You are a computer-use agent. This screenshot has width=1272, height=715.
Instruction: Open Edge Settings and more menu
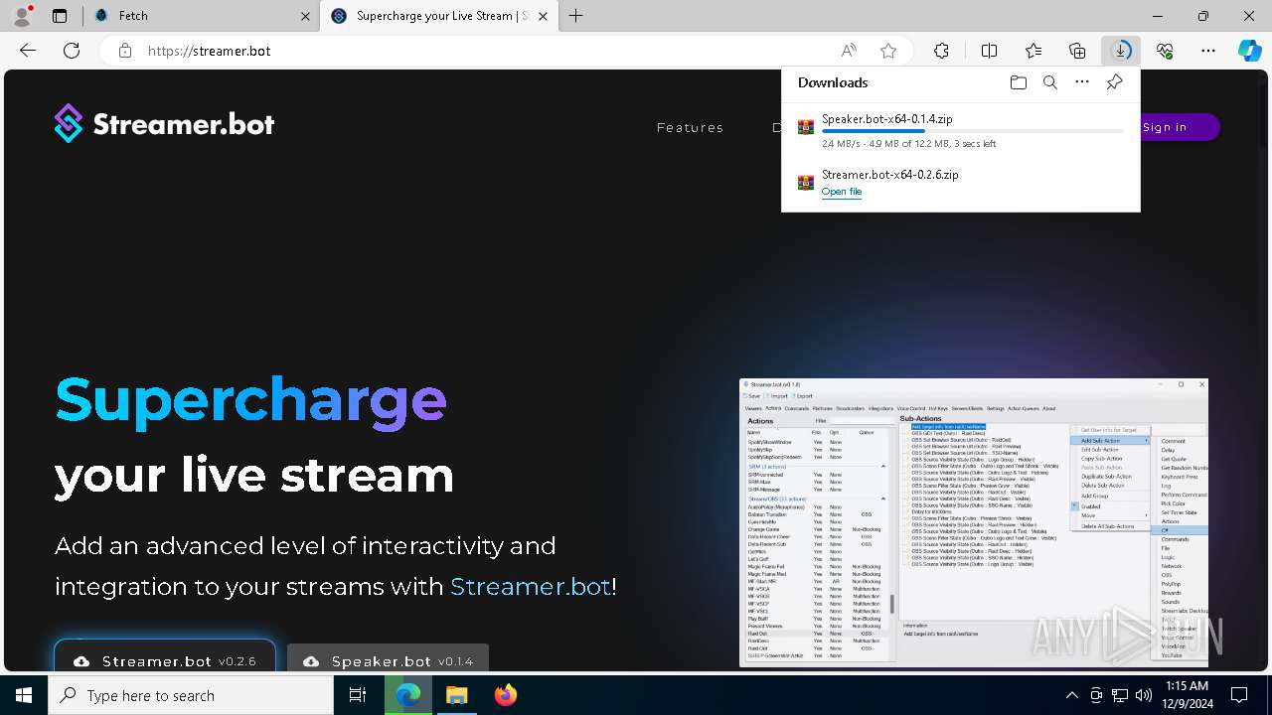pyautogui.click(x=1208, y=51)
